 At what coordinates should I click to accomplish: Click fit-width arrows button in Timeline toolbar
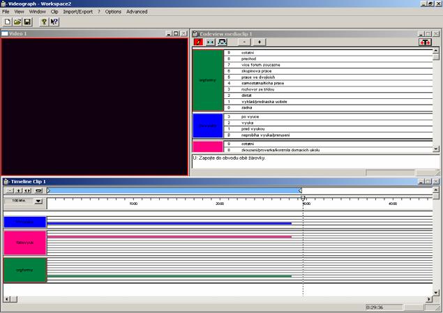tap(27, 191)
